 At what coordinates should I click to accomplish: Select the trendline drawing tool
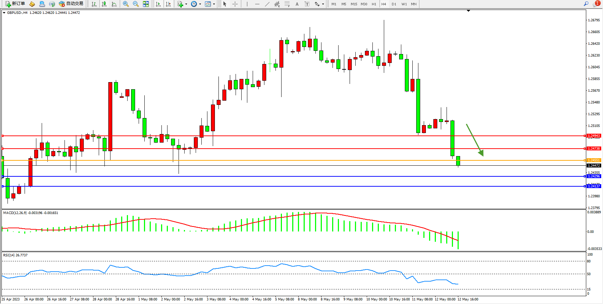(x=267, y=4)
